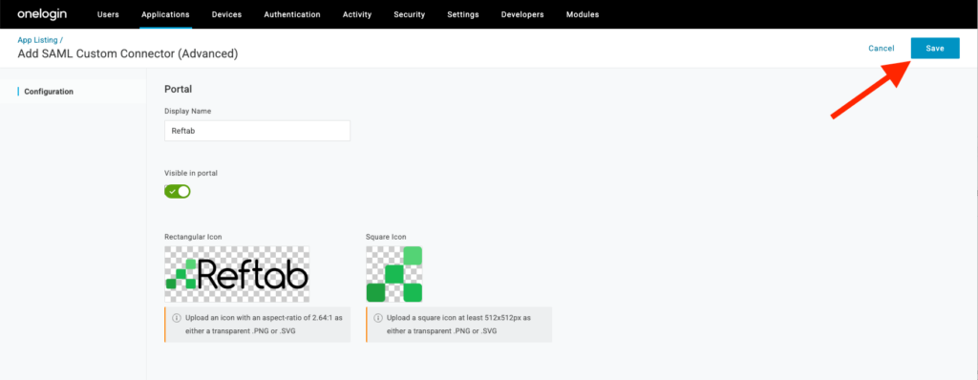Image resolution: width=978 pixels, height=380 pixels.
Task: Click the 'Portal' section heading
Action: coord(178,89)
